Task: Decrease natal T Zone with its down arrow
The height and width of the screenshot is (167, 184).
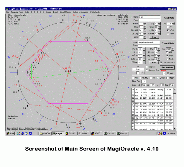Action: pyautogui.click(x=145, y=38)
